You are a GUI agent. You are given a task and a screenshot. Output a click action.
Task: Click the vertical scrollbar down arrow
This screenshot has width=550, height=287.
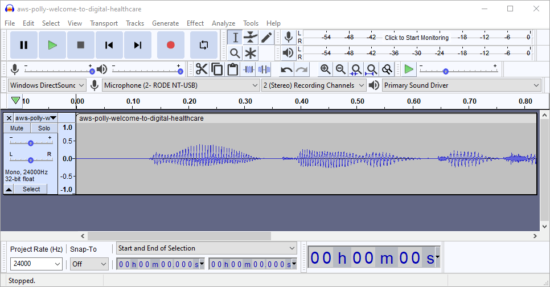pyautogui.click(x=544, y=227)
